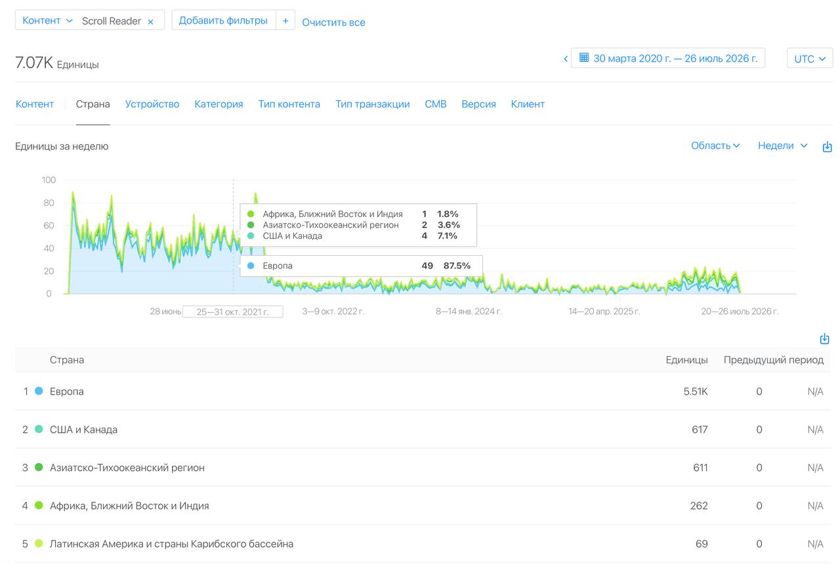
Task: Select Латинская Америка и страны Карибского бассейна
Action: (x=172, y=544)
